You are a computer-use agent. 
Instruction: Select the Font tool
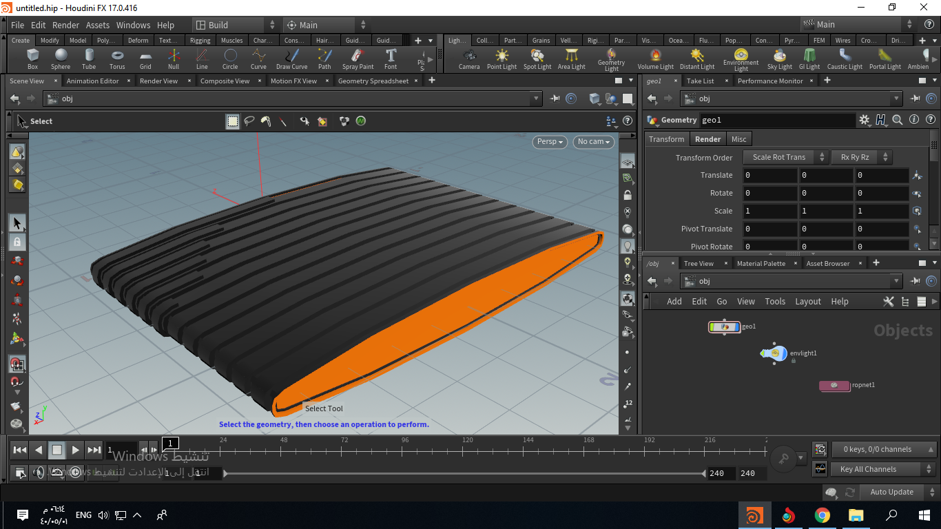[x=391, y=59]
